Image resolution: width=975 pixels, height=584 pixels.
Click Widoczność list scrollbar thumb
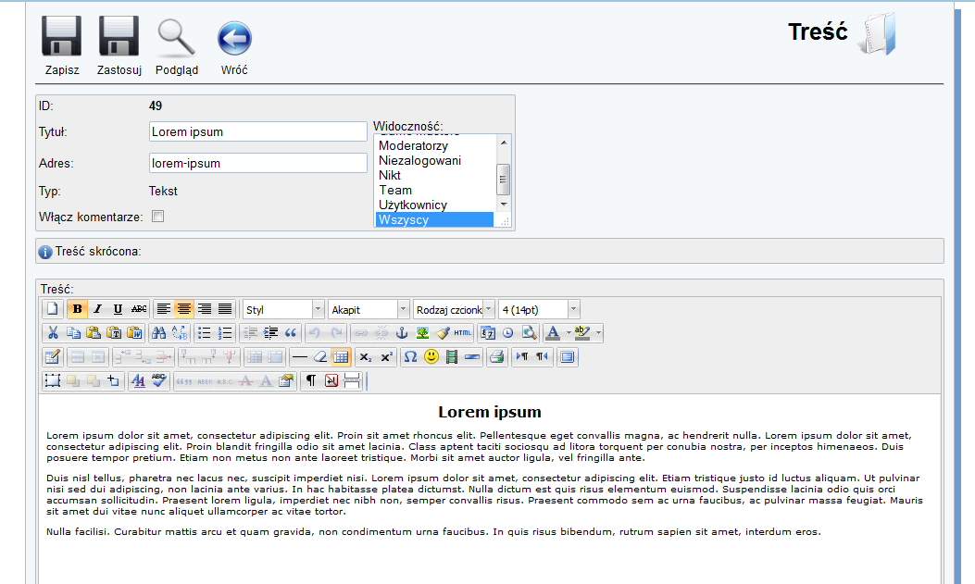[x=504, y=180]
